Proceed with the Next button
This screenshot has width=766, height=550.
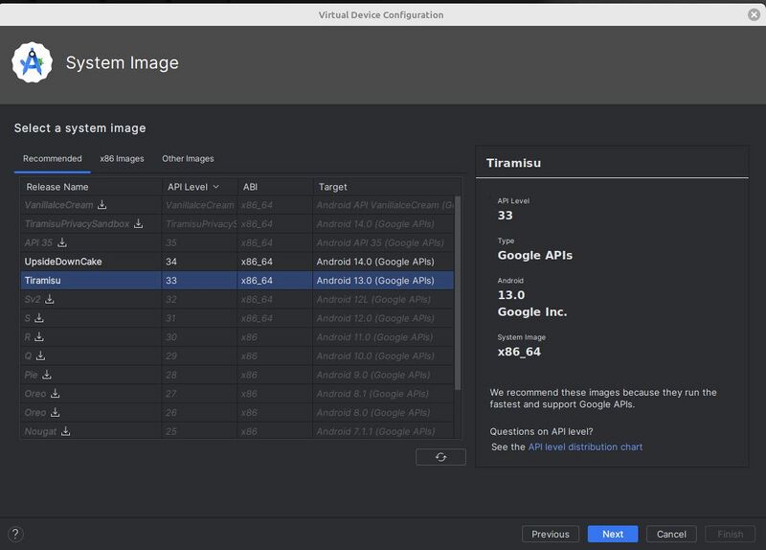tap(613, 534)
